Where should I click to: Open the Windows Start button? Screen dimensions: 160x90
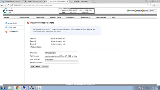tap(3, 88)
